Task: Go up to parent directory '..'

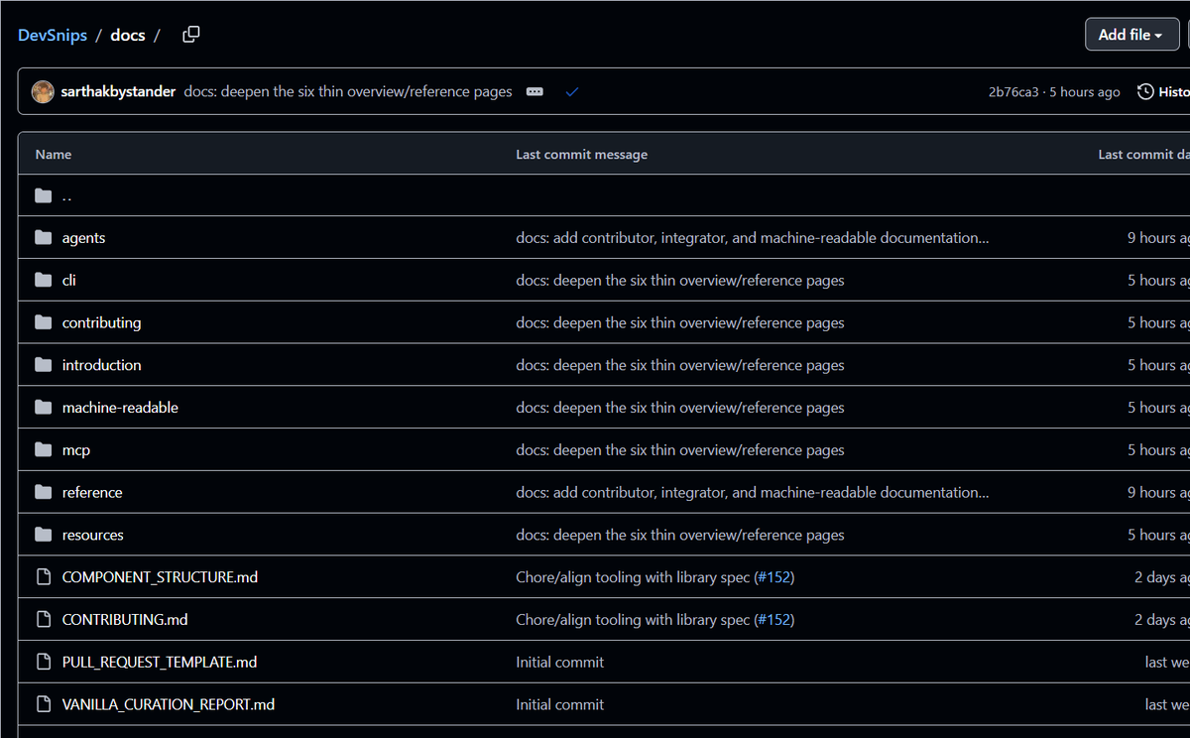Action: 66,195
